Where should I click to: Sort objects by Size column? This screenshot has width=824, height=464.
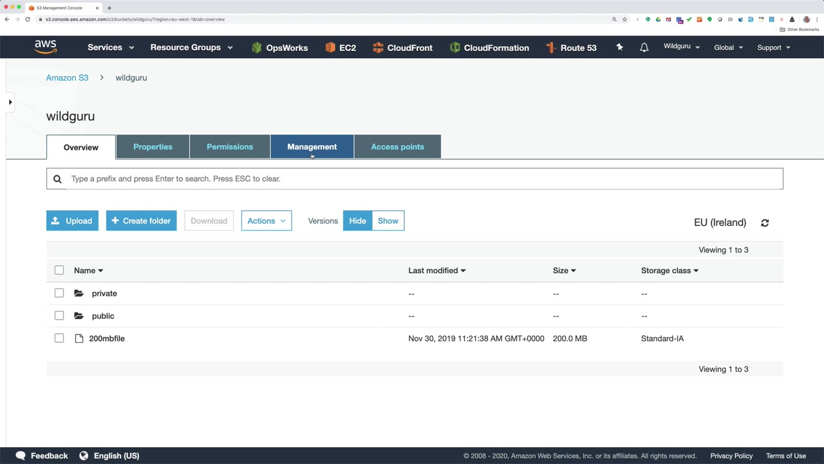click(x=564, y=271)
